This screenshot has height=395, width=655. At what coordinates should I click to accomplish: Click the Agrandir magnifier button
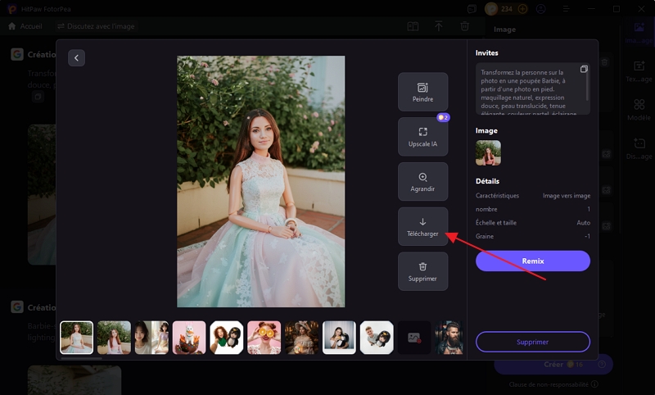(x=422, y=181)
